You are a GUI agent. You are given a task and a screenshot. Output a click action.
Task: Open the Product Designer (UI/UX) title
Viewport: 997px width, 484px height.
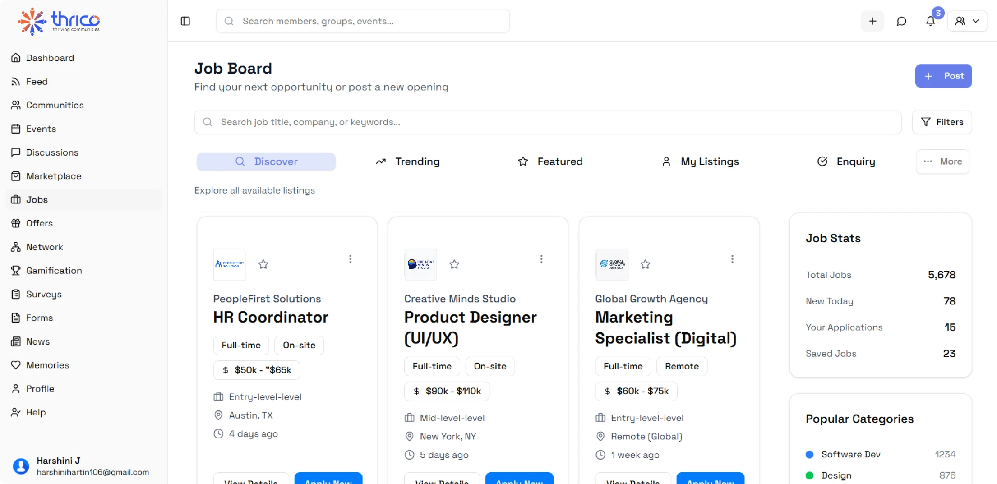(x=471, y=328)
